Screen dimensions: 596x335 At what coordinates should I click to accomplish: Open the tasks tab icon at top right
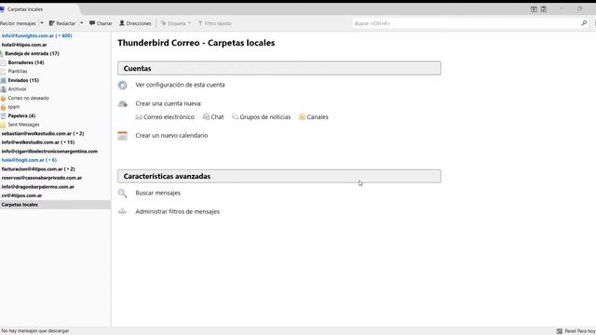tap(544, 9)
